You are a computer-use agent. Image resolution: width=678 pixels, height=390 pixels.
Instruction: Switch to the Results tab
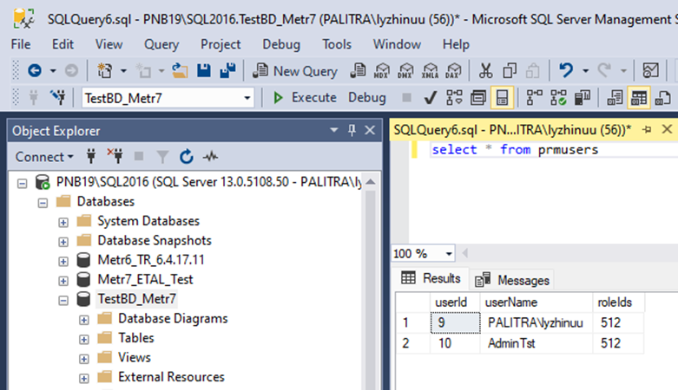click(x=431, y=278)
